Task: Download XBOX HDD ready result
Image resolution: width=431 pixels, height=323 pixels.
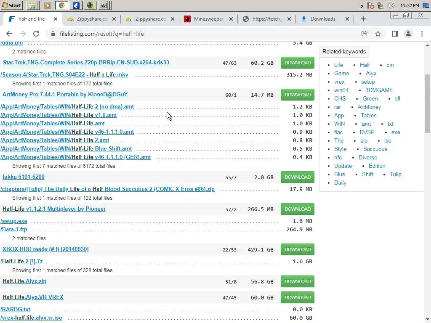Action: point(298,249)
